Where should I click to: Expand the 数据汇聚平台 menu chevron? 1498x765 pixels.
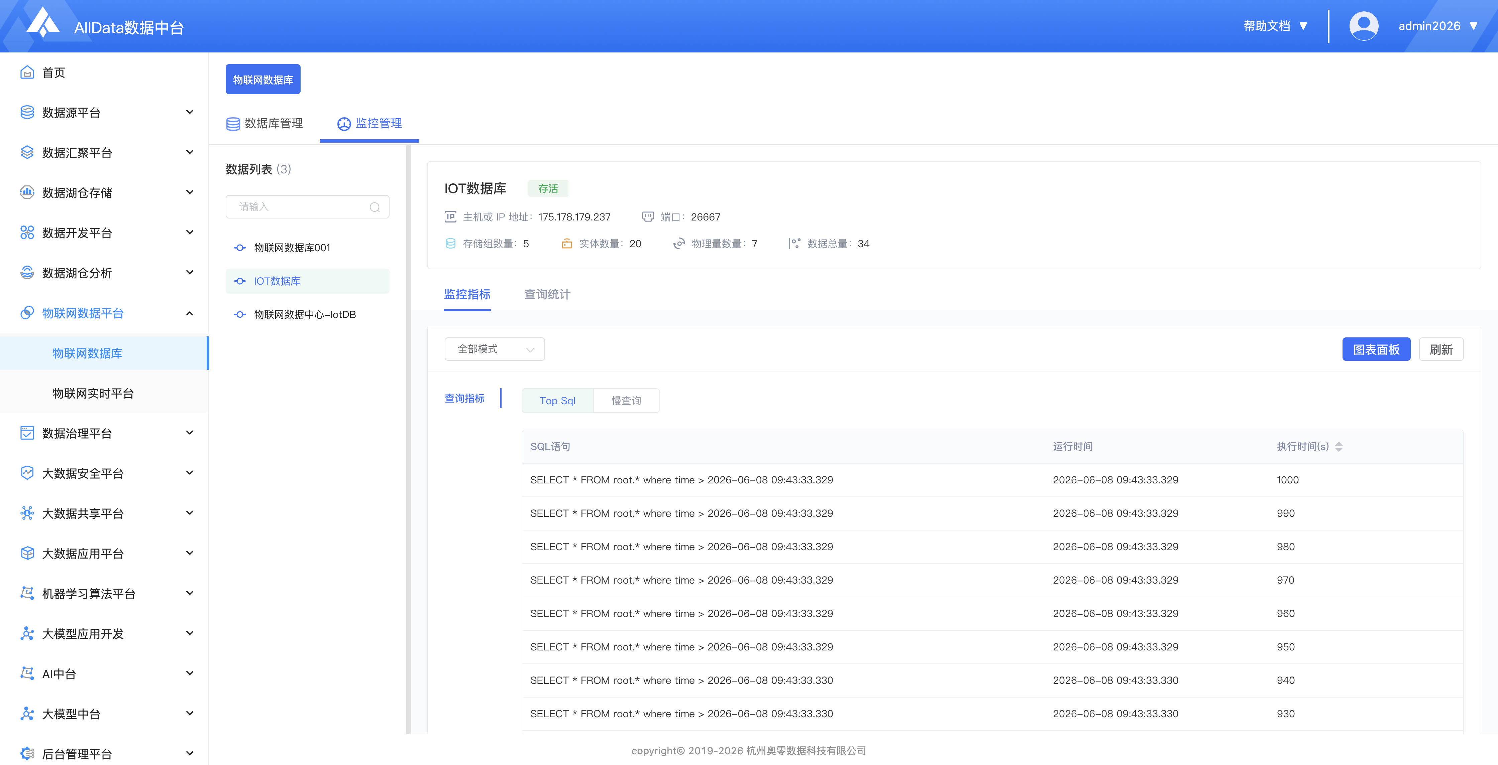click(x=190, y=152)
